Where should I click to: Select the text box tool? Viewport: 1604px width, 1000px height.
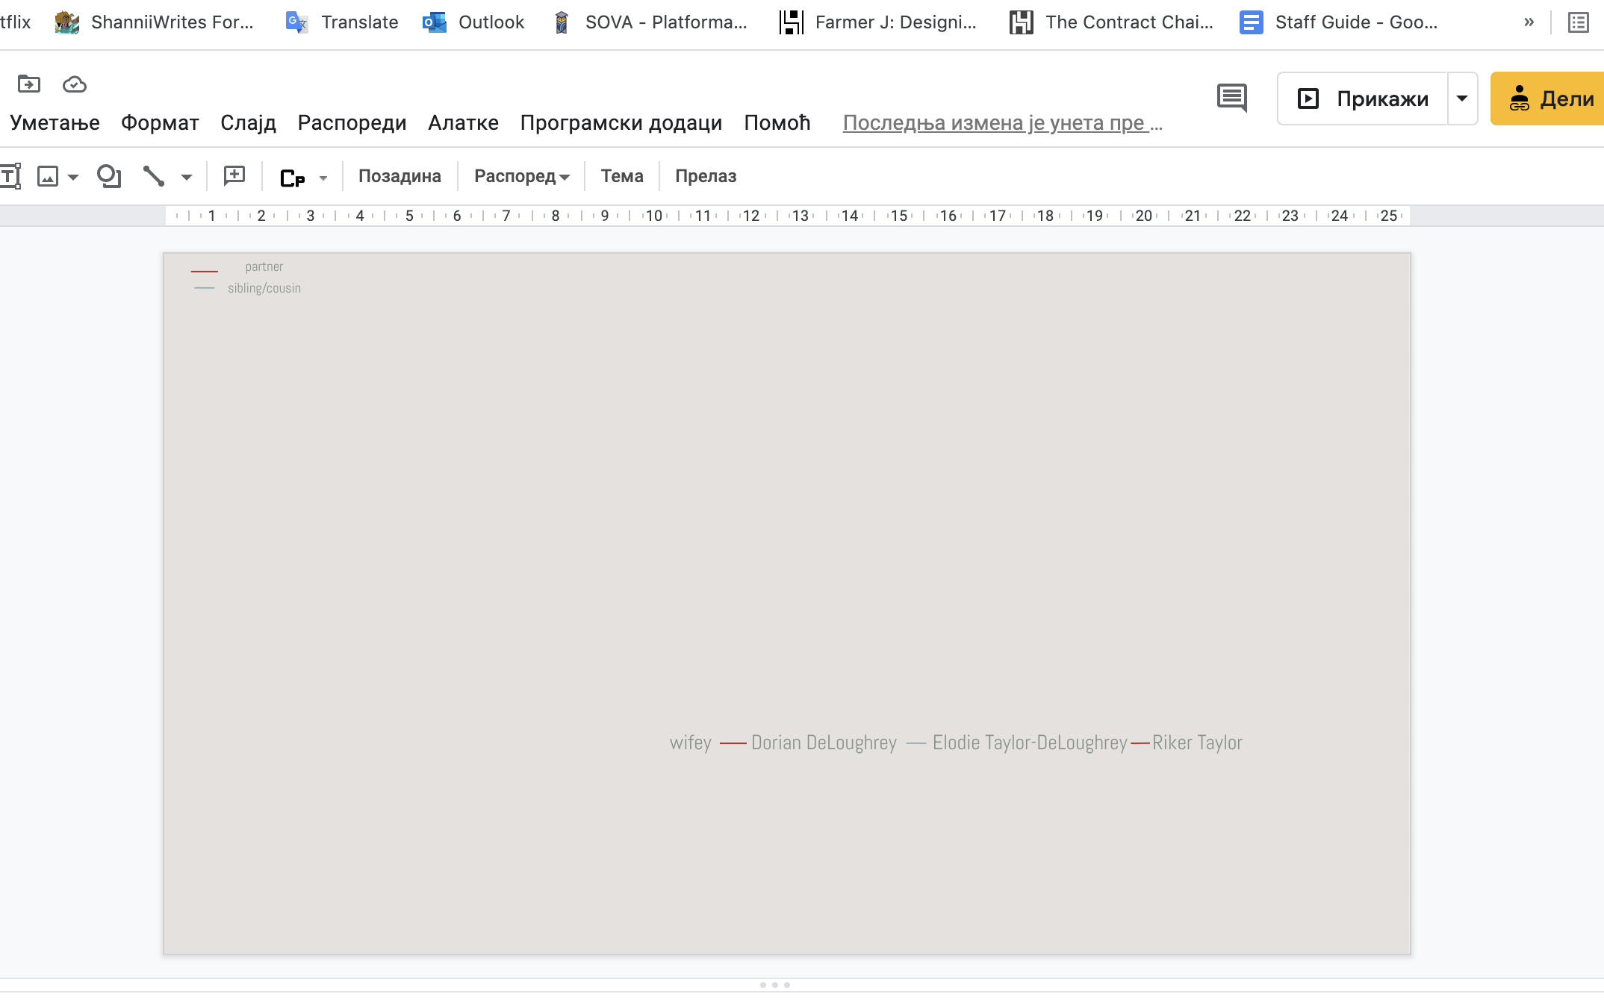(10, 176)
